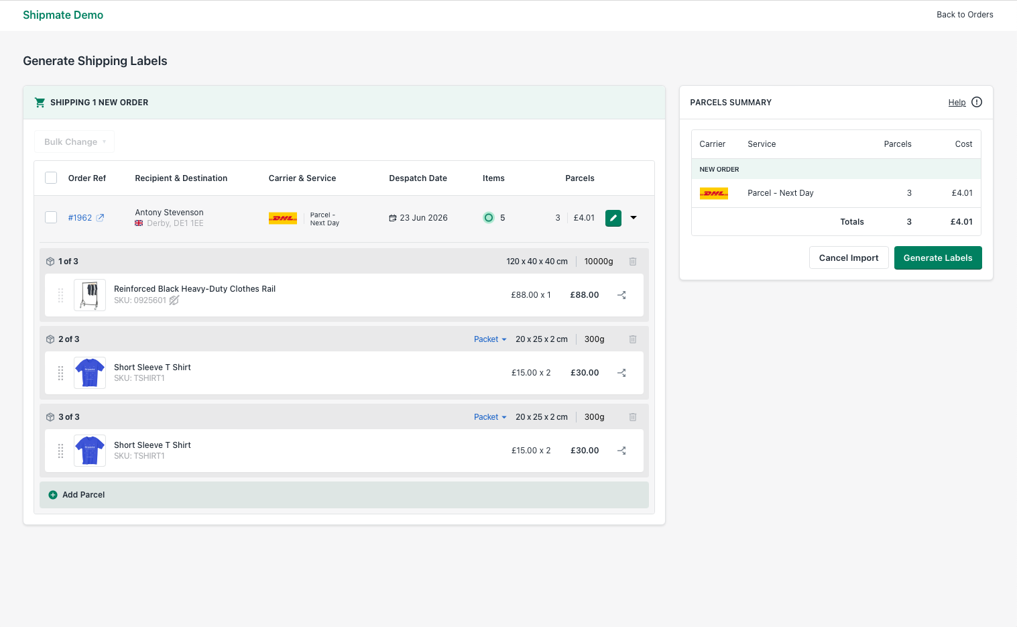Click the Carrier & Service column header
Screen dimensions: 1017x627
point(302,178)
